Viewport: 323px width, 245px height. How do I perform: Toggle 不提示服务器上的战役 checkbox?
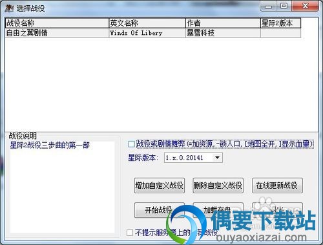click(x=130, y=233)
